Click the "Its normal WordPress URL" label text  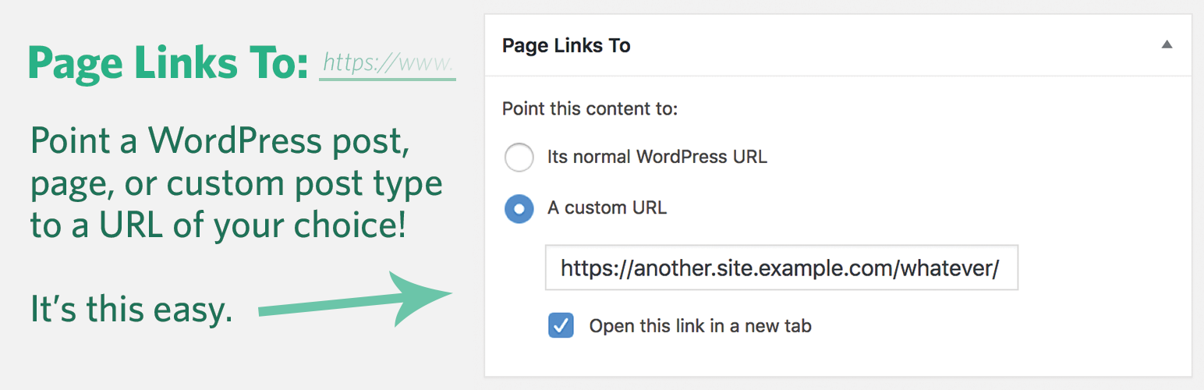click(657, 157)
